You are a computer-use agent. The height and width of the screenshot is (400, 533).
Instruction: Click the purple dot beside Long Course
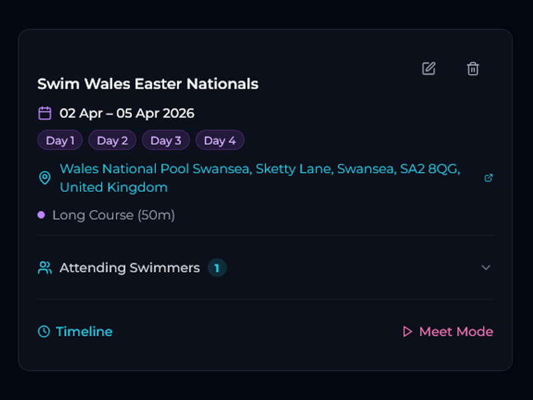point(41,215)
